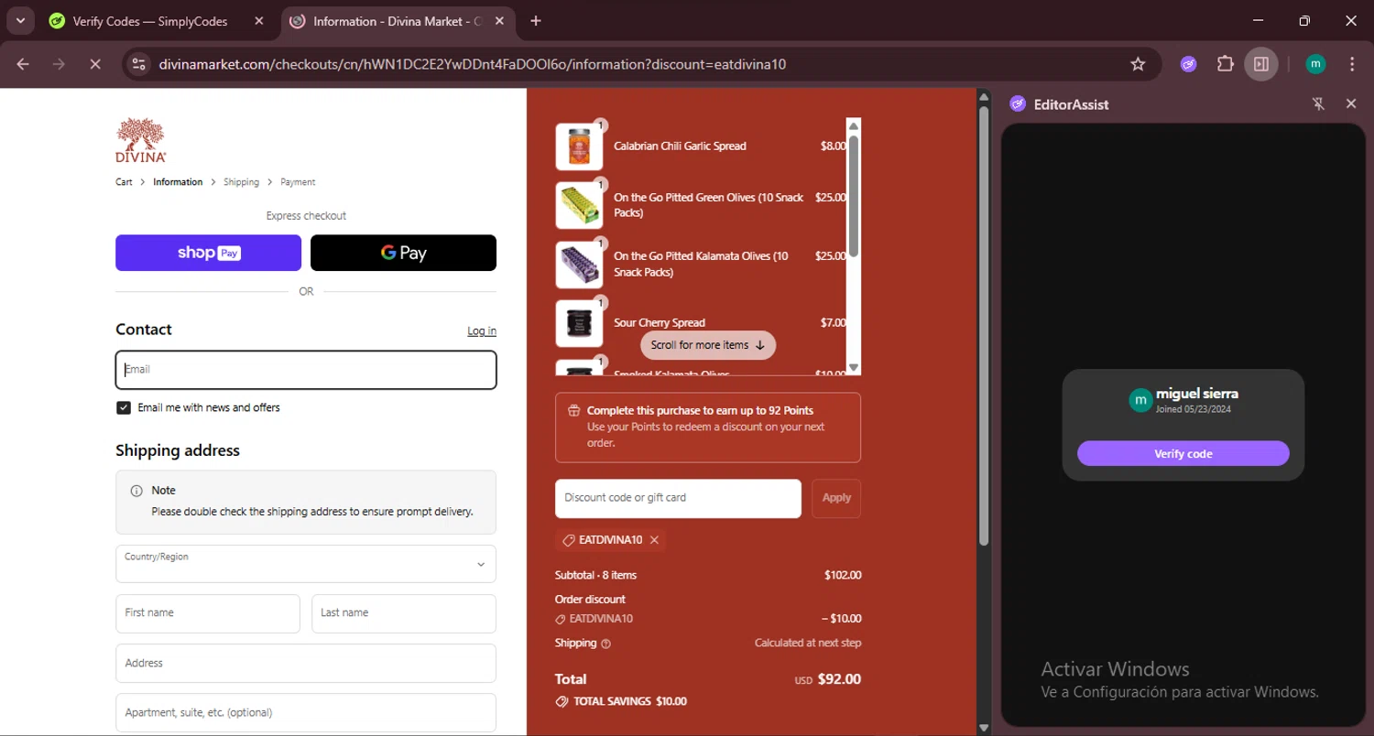
Task: Click the page scrollbar down arrow
Action: coord(984,728)
